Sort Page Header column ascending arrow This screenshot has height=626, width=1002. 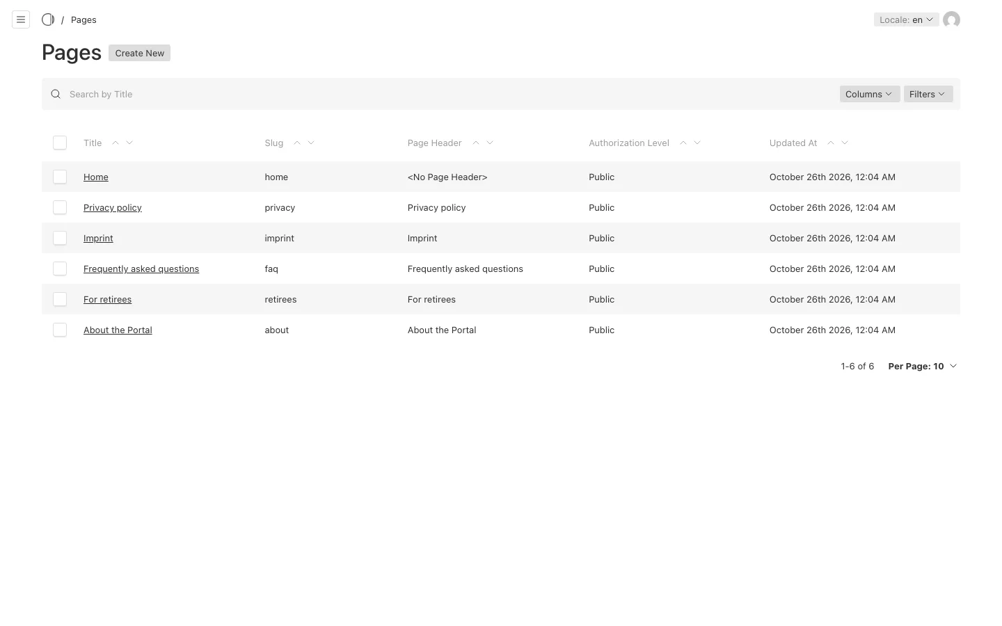(x=476, y=143)
